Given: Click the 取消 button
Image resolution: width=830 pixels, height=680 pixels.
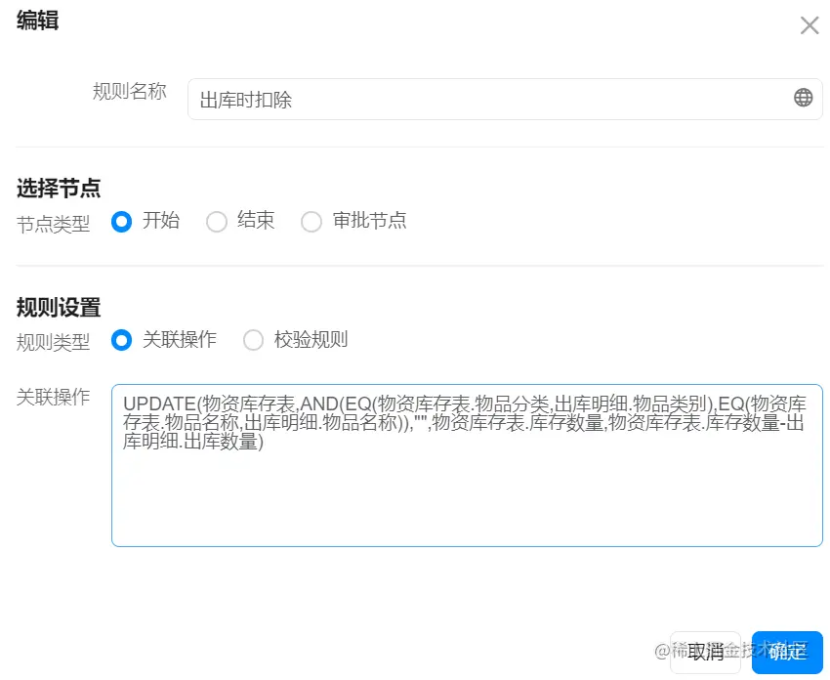Looking at the screenshot, I should pos(705,652).
